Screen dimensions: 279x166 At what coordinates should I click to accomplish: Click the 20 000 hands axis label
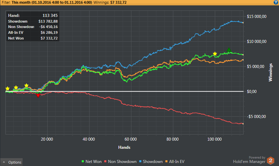pos(47,139)
